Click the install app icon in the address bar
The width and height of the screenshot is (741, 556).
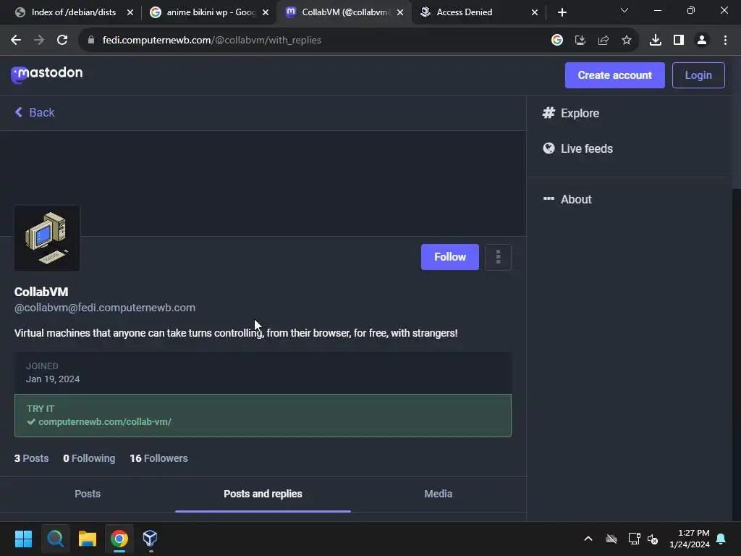click(x=580, y=41)
